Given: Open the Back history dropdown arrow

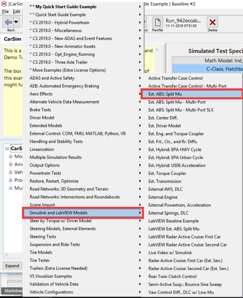Looking at the screenshot, I should pyautogui.click(x=16, y=22).
